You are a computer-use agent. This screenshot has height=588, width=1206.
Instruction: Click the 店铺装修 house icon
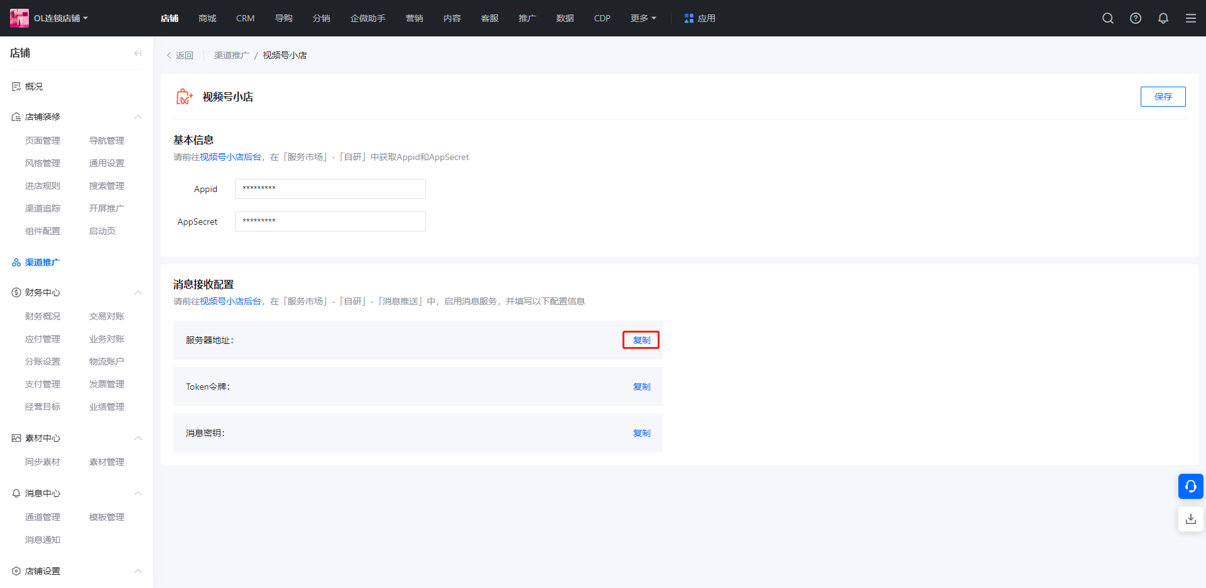pyautogui.click(x=16, y=117)
